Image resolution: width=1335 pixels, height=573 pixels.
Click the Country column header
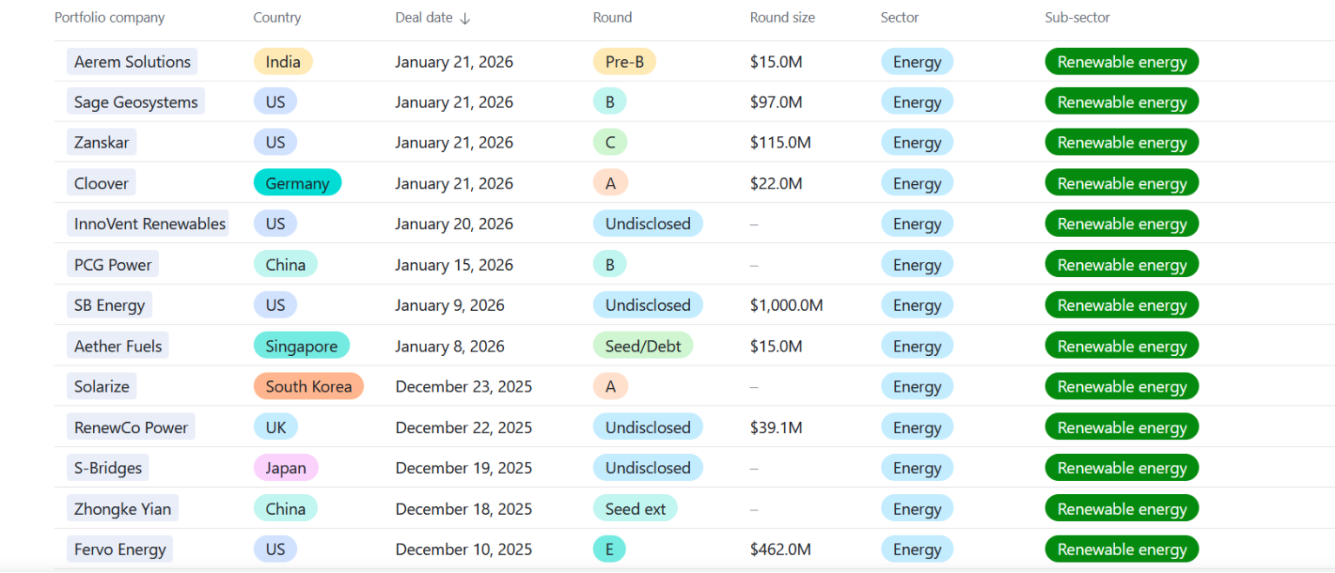point(276,17)
